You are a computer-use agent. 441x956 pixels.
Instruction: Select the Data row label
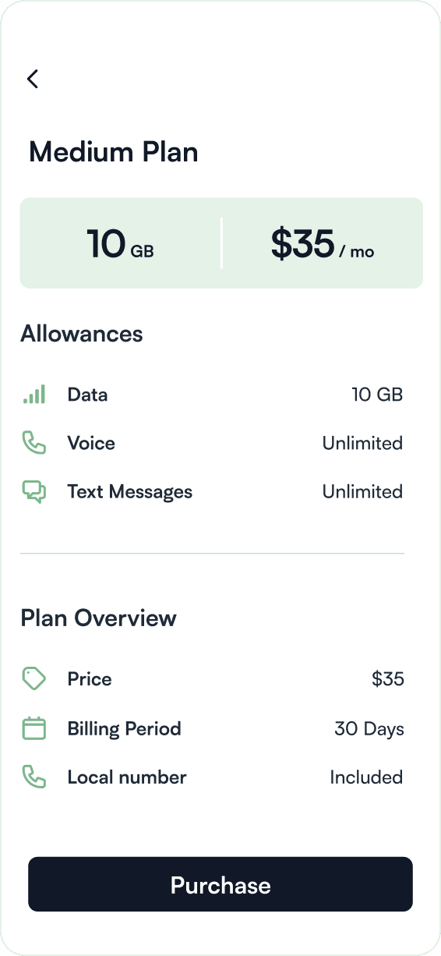point(87,395)
